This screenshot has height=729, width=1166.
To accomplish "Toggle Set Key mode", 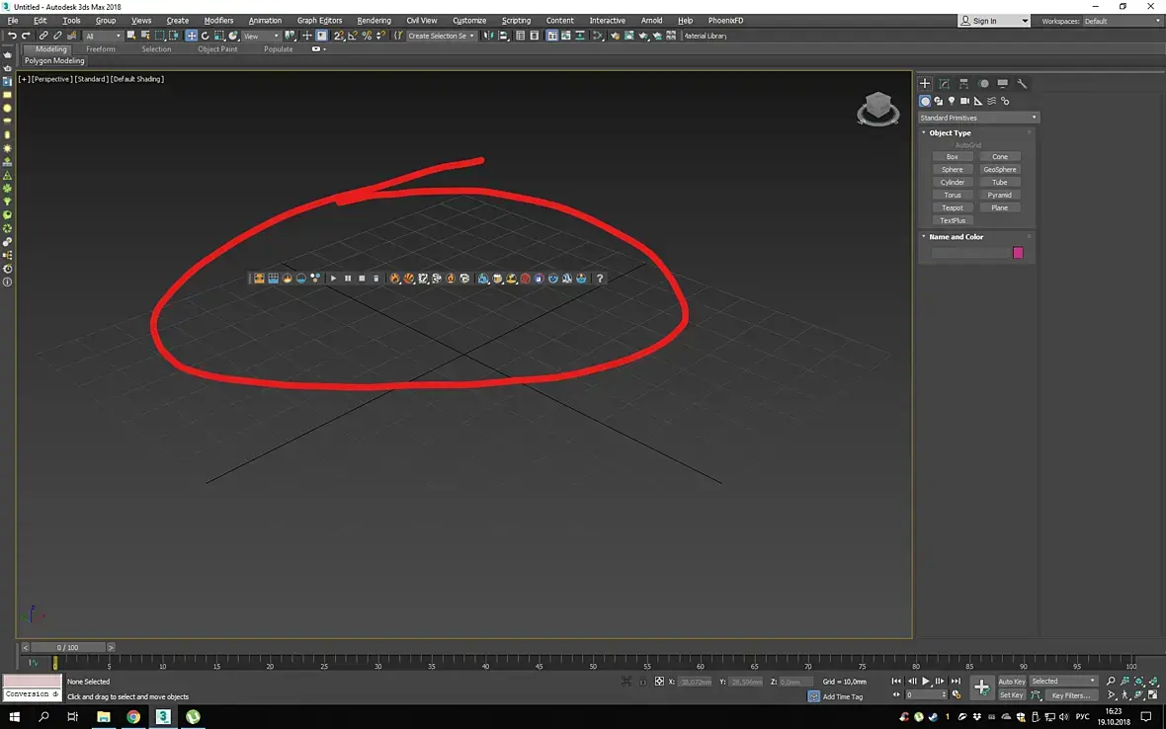I will click(x=1011, y=695).
